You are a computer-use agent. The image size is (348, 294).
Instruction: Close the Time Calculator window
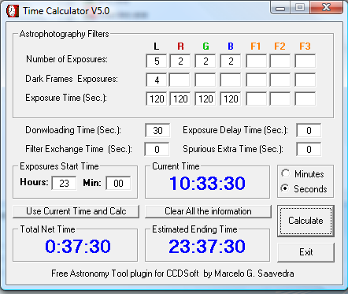point(326,7)
